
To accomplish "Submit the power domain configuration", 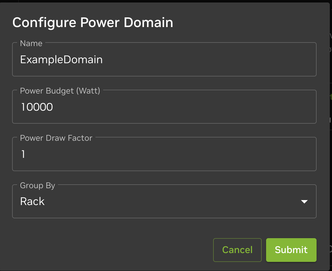I will [291, 250].
